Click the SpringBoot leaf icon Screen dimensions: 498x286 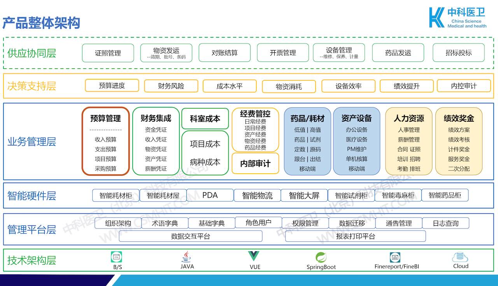pyautogui.click(x=321, y=257)
